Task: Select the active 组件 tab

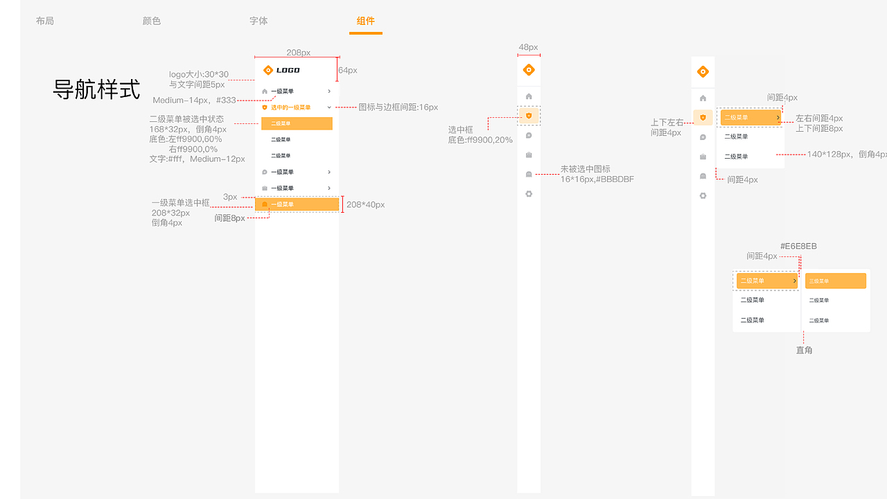Action: click(366, 21)
